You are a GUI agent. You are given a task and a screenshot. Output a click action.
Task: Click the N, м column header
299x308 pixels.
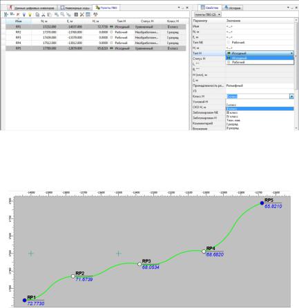tap(44, 21)
